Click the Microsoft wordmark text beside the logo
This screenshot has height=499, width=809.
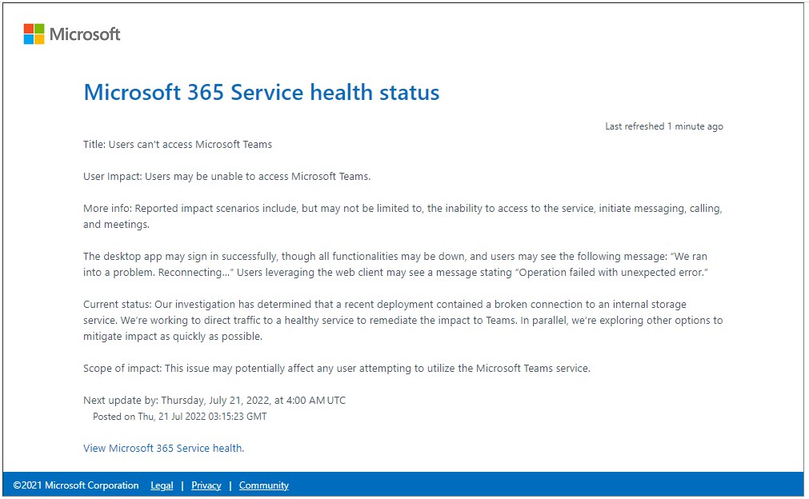(85, 34)
